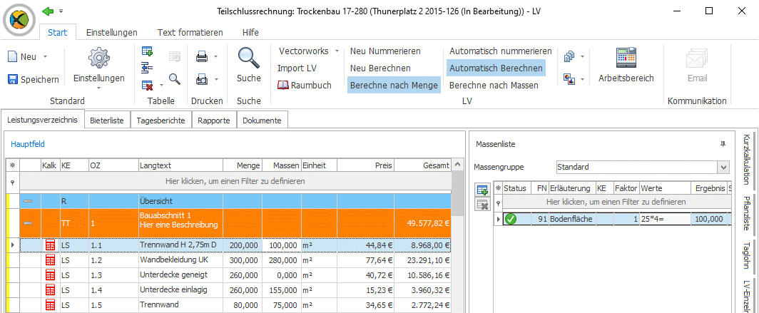Sort by the Preis column header
This screenshot has width=759, height=313.
[365, 165]
